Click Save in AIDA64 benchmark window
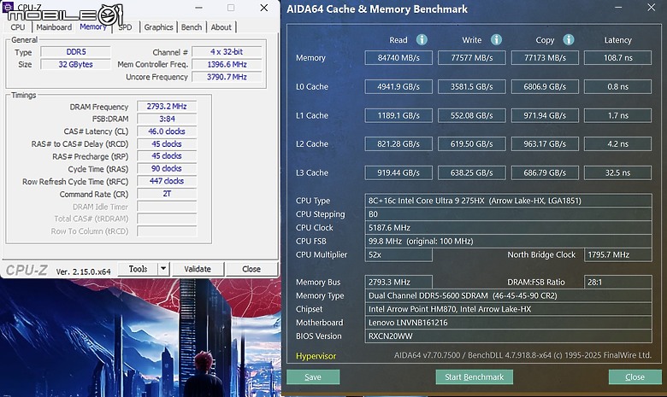667x397 pixels. coord(313,377)
